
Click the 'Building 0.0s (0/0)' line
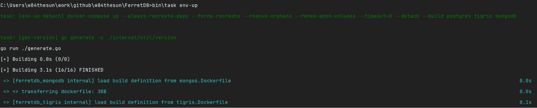41,59
